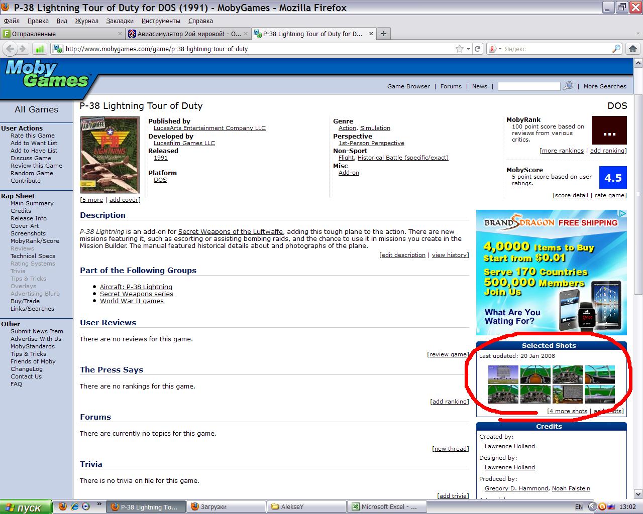The width and height of the screenshot is (643, 514).
Task: Click the rate game link under MobyScore
Action: [x=610, y=195]
